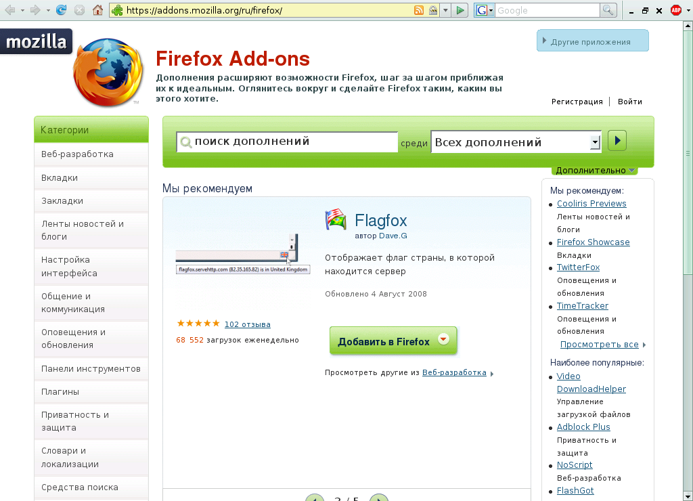This screenshot has height=501, width=693.
Task: Go back using the back arrow
Action: coord(9,9)
